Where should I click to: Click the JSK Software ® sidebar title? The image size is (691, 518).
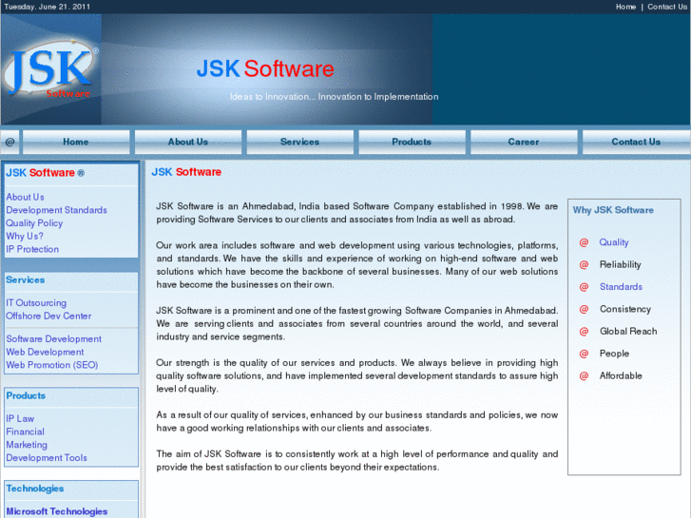pos(45,173)
